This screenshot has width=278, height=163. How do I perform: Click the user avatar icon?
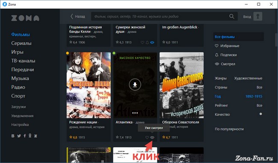click(258, 17)
